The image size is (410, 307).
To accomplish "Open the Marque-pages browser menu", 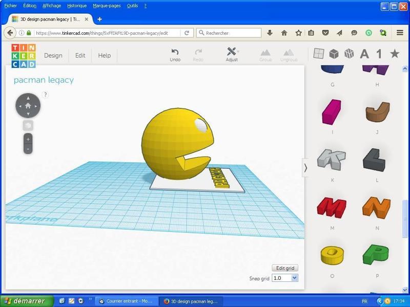I will click(x=107, y=6).
